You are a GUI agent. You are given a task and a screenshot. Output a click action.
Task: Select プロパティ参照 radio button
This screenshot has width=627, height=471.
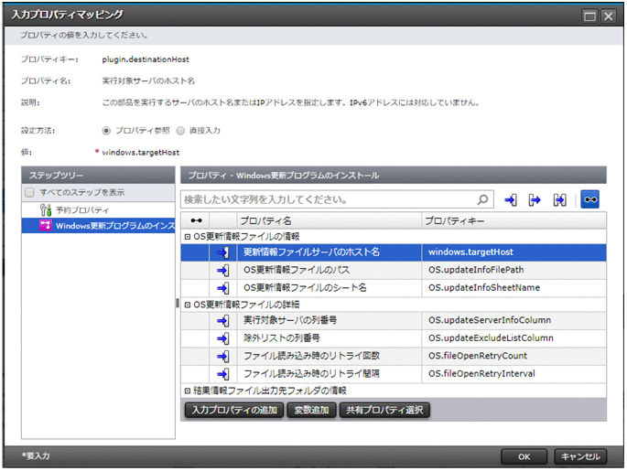[106, 131]
